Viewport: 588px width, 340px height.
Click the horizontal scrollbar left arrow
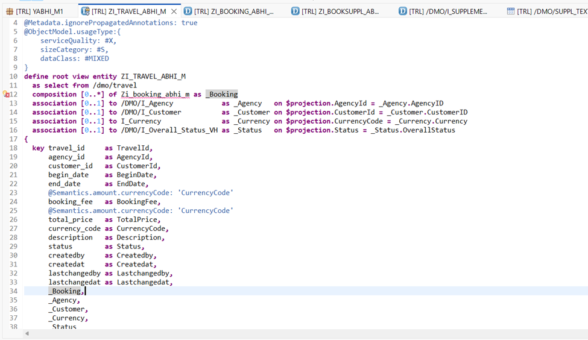tap(27, 333)
